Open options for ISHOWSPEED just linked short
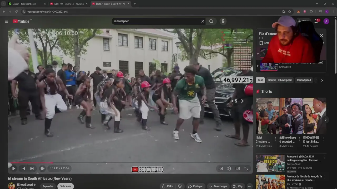This screenshot has width=337, height=189. 323,139
